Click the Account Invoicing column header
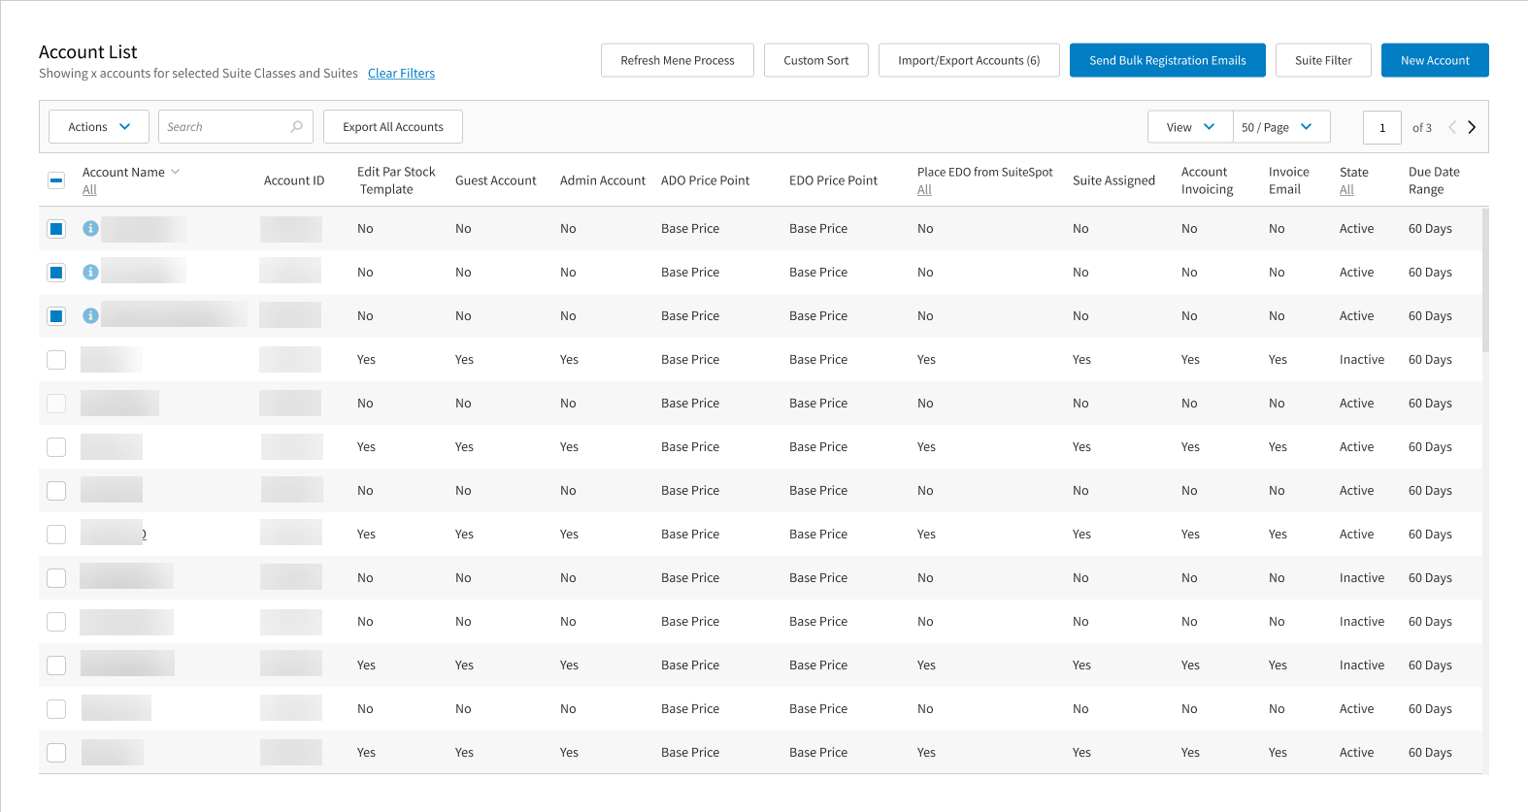Image resolution: width=1528 pixels, height=812 pixels. point(1207,180)
